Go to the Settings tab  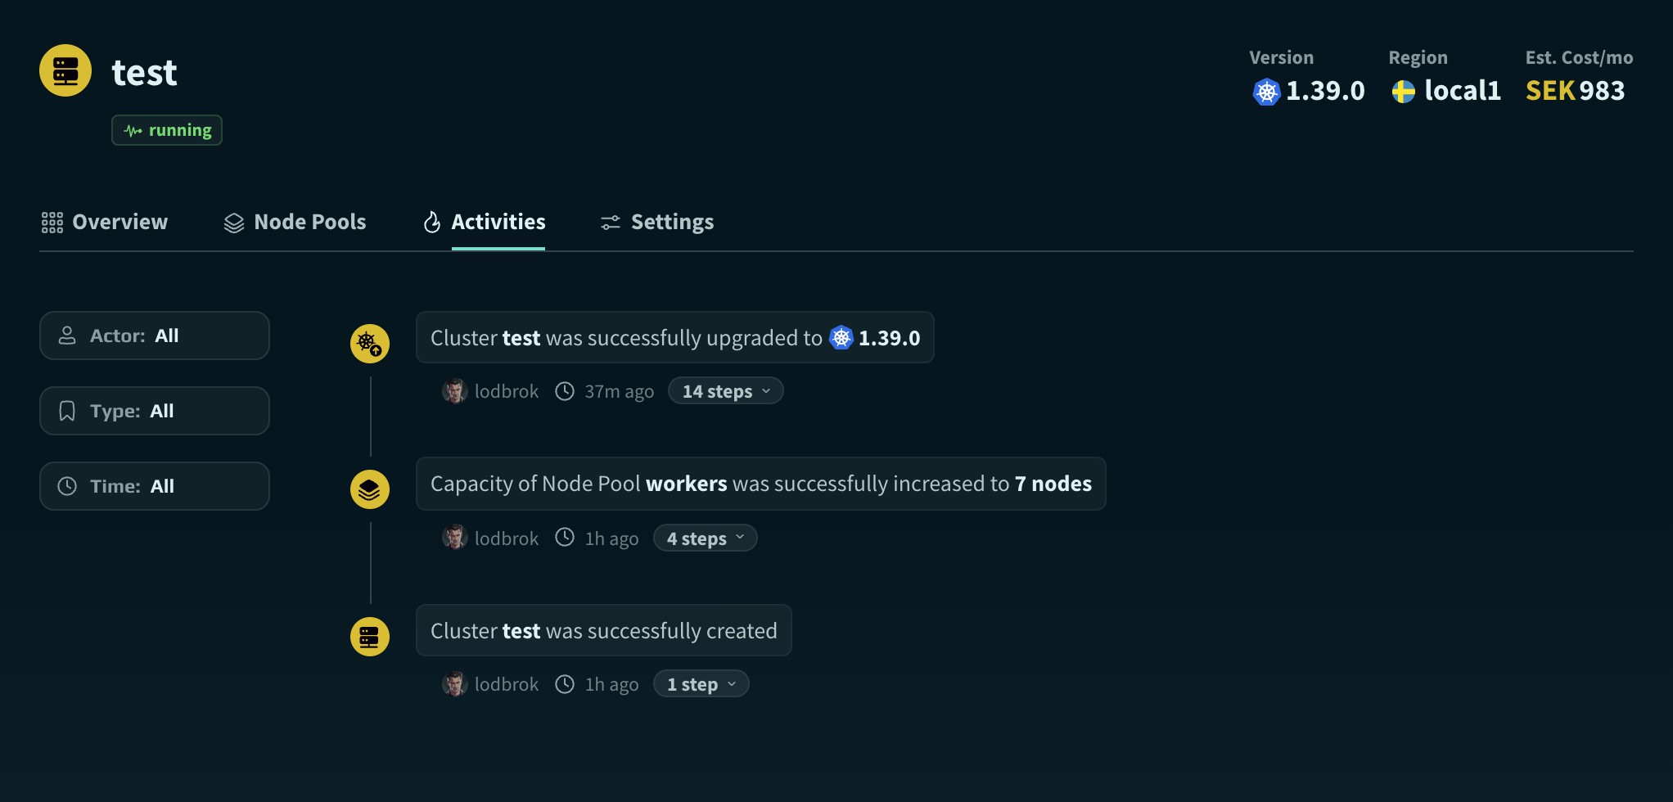[x=657, y=222]
